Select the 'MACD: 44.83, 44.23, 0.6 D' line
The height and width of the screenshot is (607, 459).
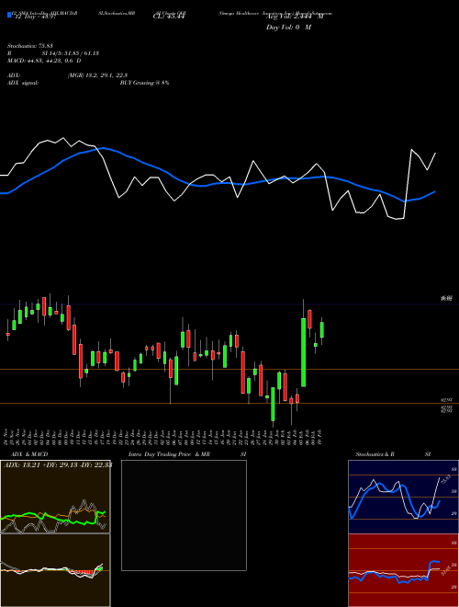(x=44, y=61)
